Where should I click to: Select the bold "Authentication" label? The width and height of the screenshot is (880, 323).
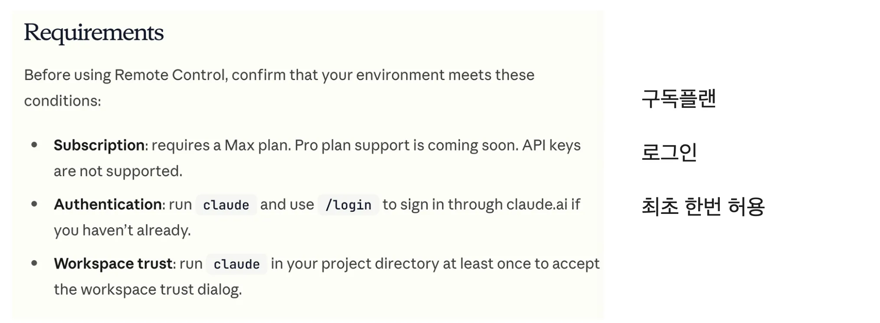(x=108, y=204)
